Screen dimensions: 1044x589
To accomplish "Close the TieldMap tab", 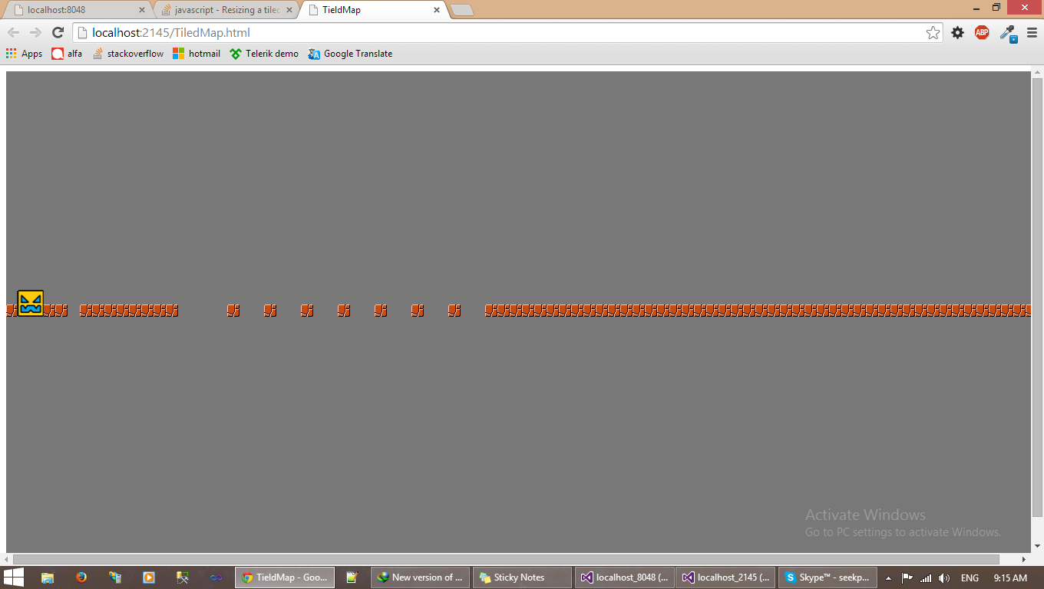I will [437, 10].
